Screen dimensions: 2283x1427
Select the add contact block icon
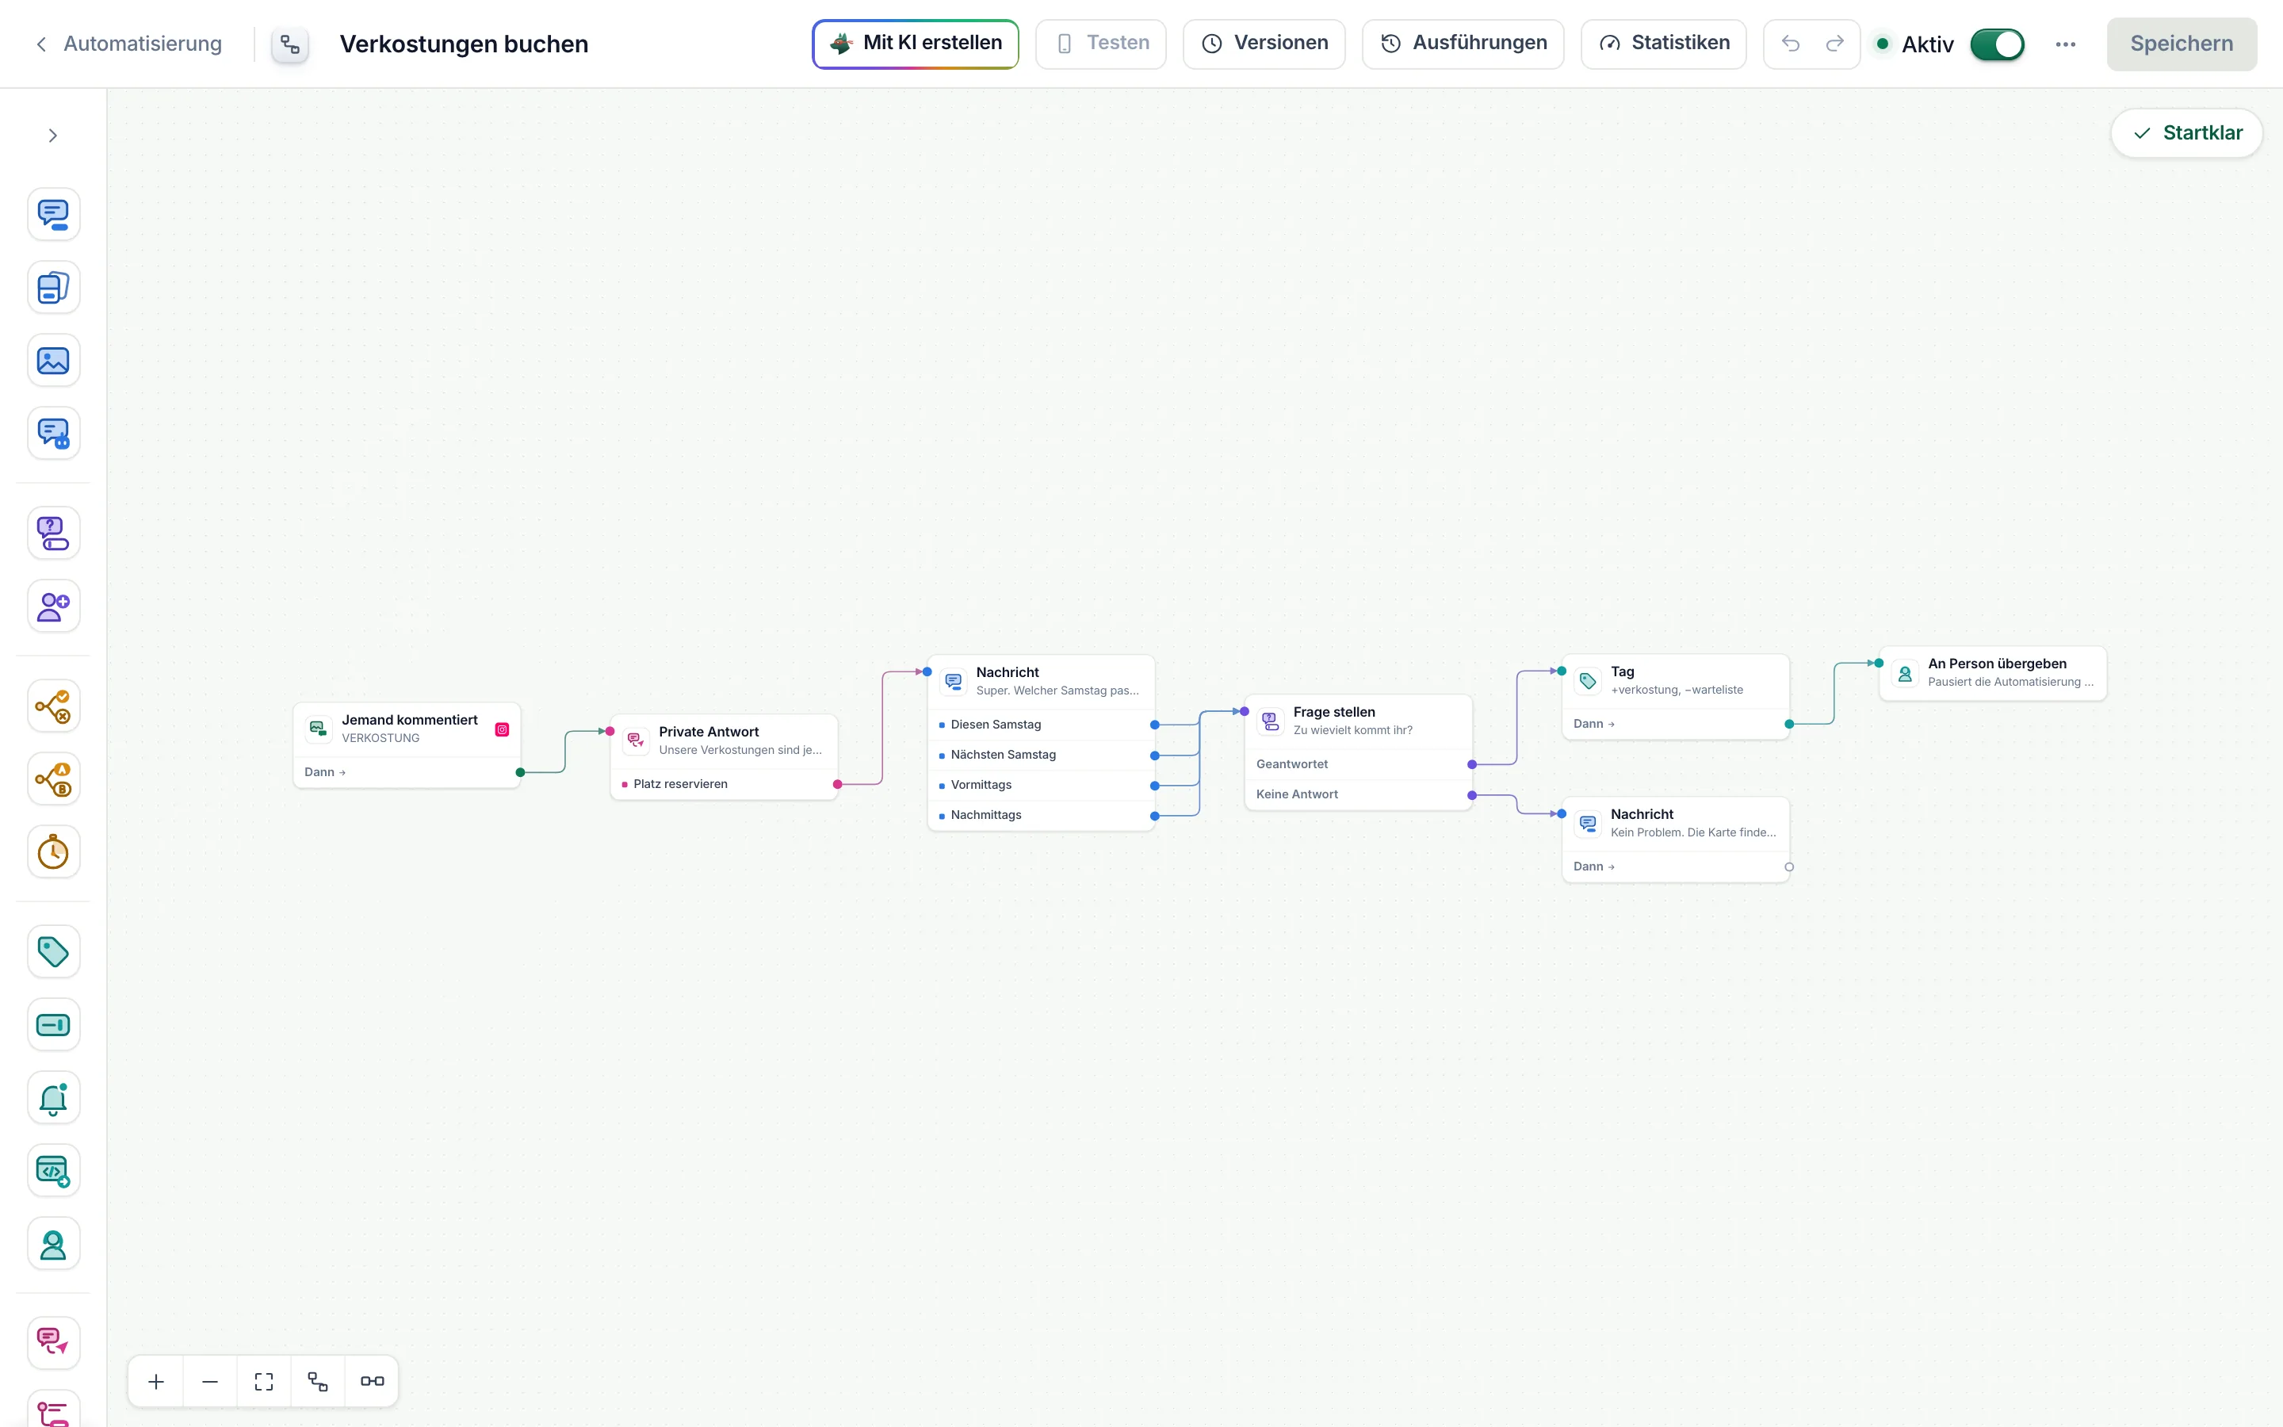click(53, 606)
